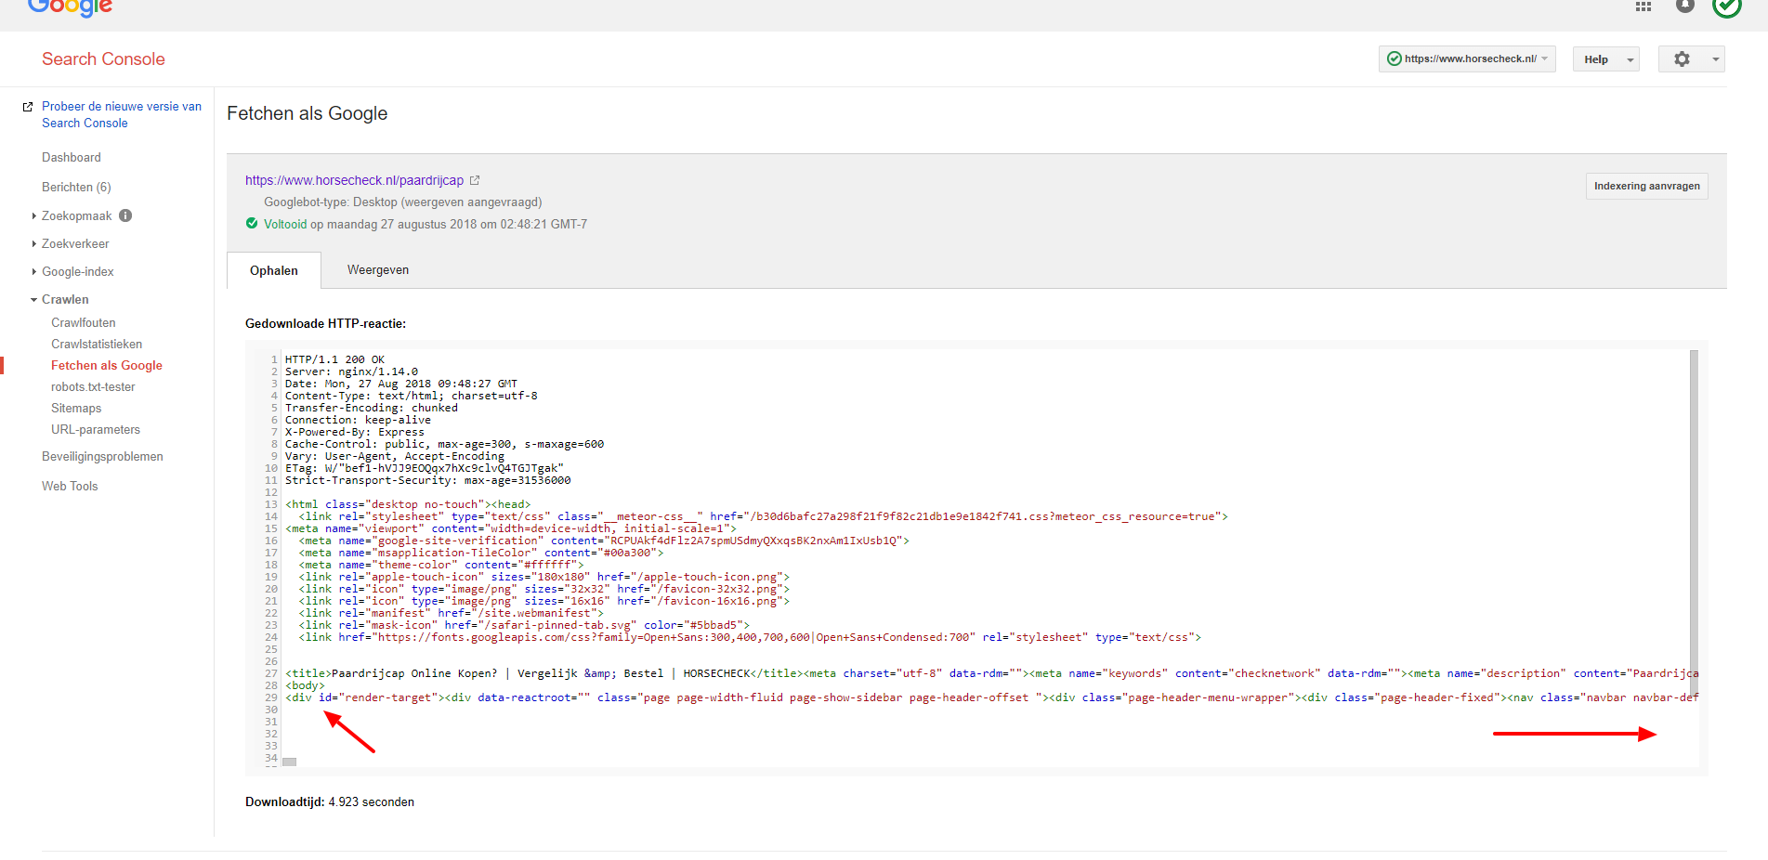This screenshot has width=1768, height=860.
Task: Switch to the Ophalen tab
Action: (x=274, y=270)
